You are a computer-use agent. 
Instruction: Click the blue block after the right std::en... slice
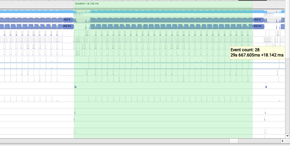pyautogui.click(x=282, y=27)
